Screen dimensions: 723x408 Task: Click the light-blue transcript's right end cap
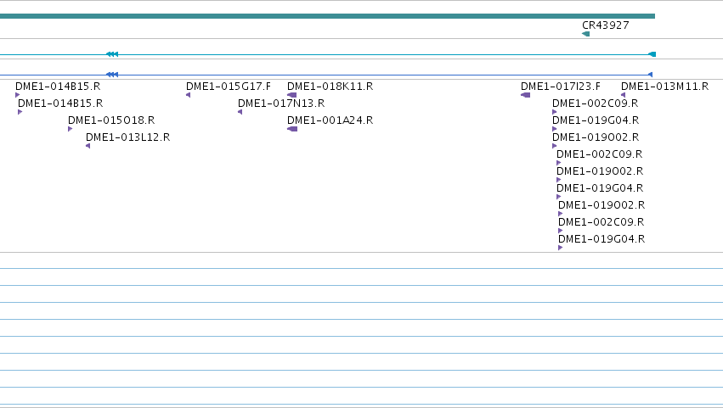(652, 54)
